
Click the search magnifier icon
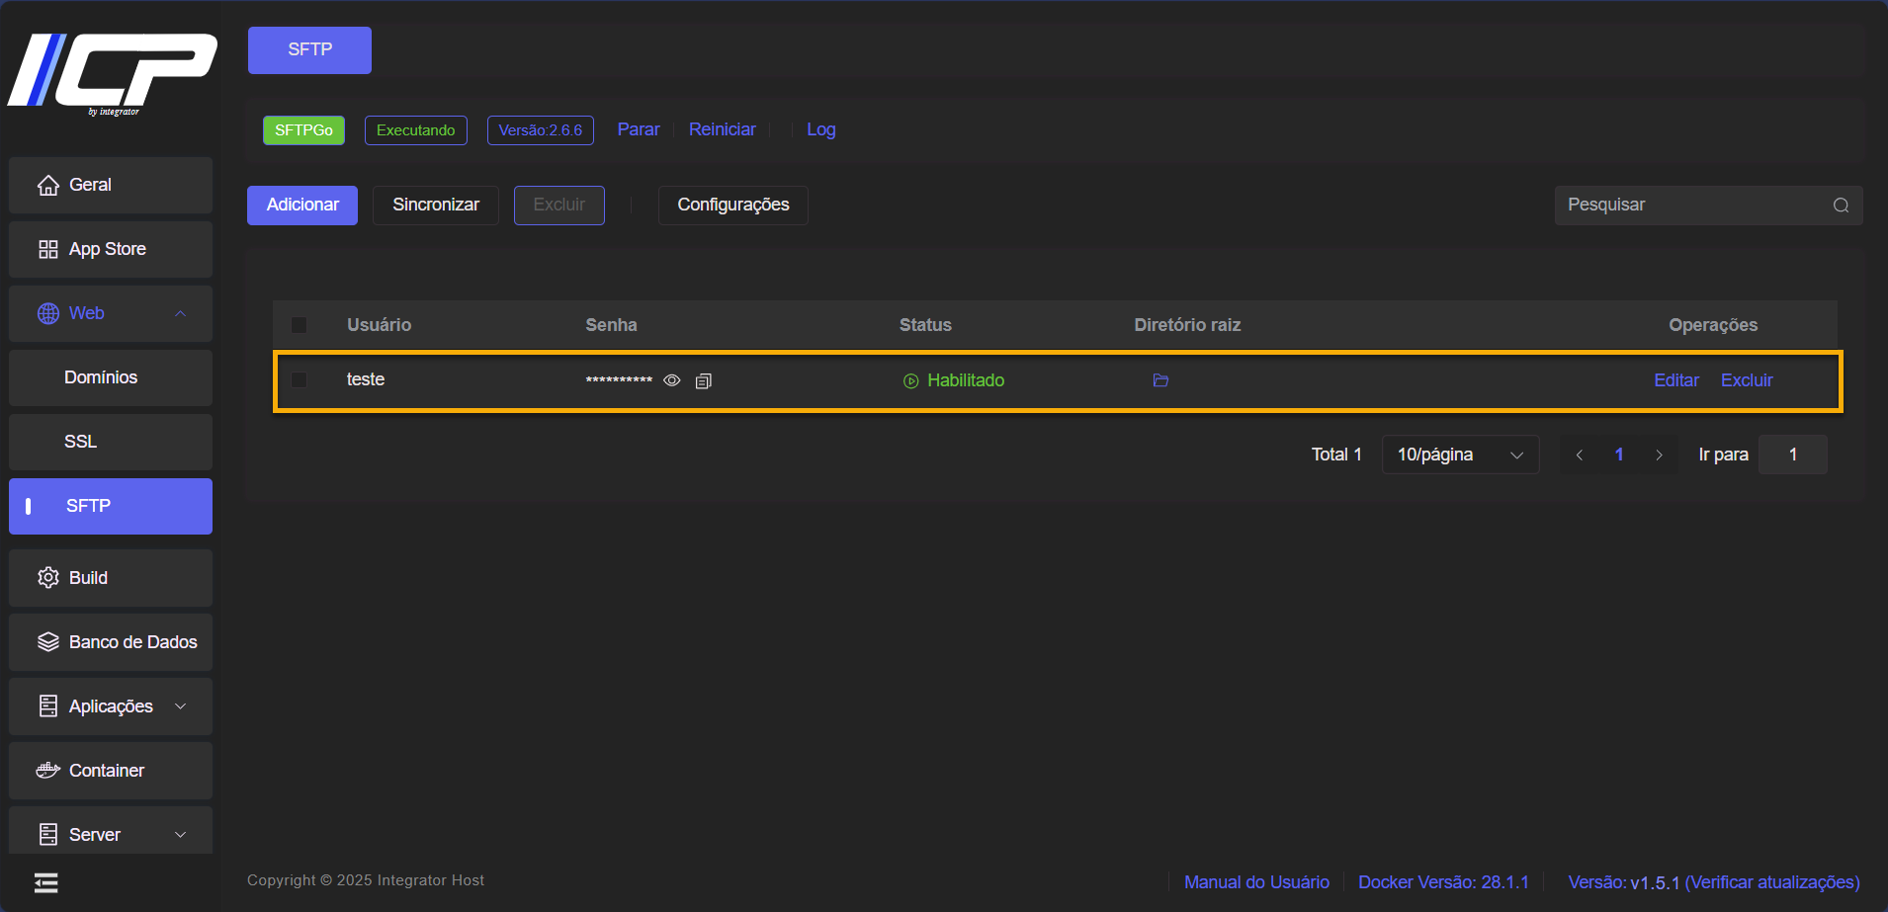pyautogui.click(x=1841, y=206)
